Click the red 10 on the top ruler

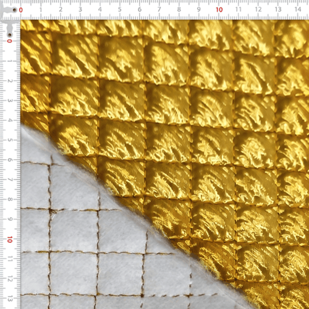[x=219, y=10]
